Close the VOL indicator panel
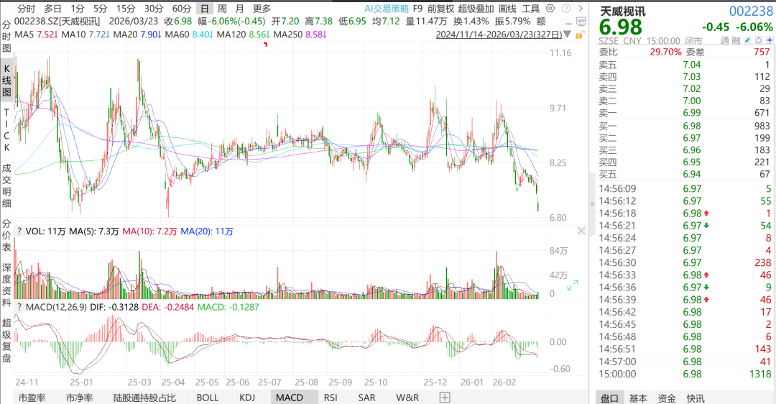The image size is (776, 404). tap(581, 231)
